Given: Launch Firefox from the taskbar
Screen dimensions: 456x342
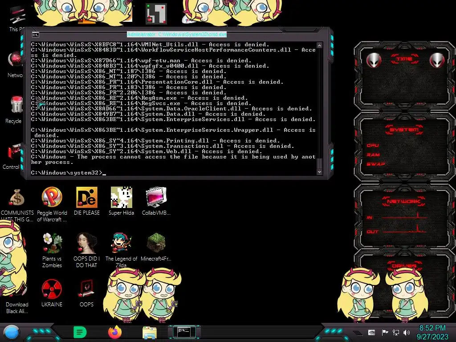Looking at the screenshot, I should [115, 332].
